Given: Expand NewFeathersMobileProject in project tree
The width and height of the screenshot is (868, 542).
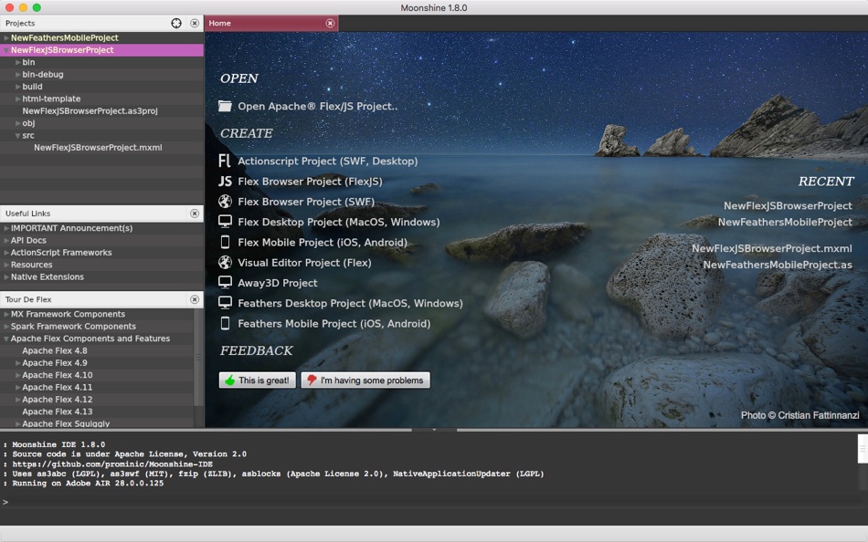Looking at the screenshot, I should [x=6, y=37].
